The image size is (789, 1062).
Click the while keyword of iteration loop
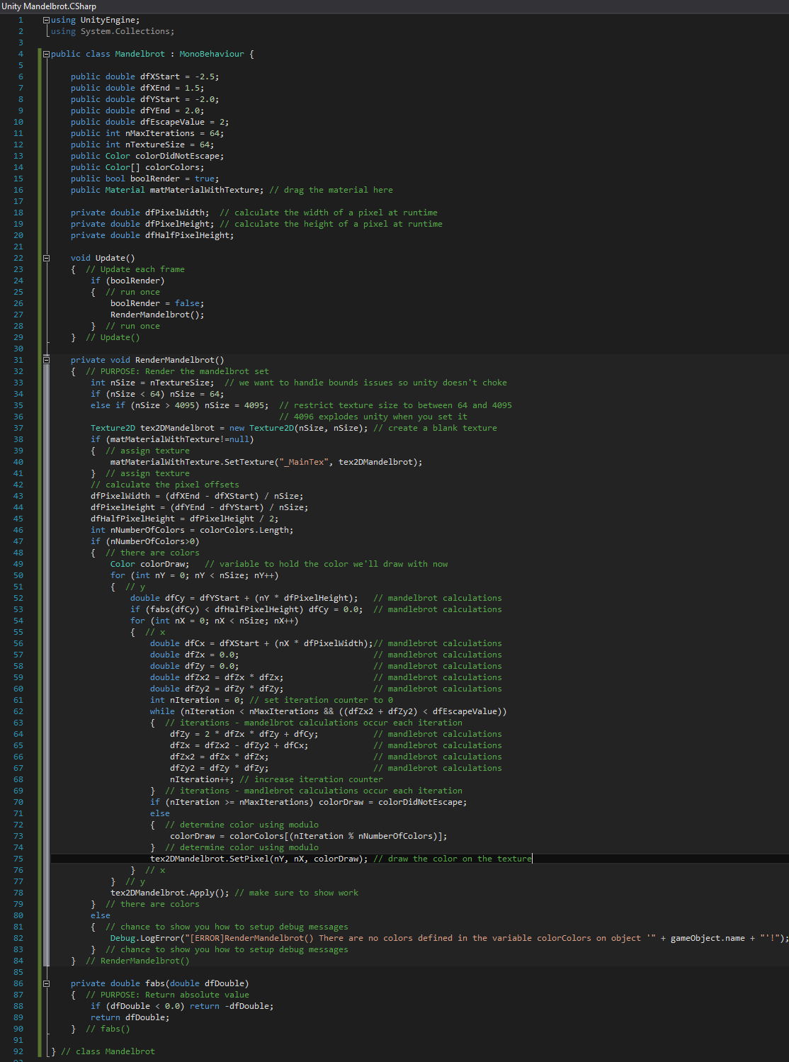click(162, 711)
